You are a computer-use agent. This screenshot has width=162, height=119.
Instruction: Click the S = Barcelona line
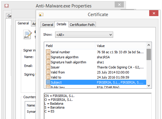point(54,107)
